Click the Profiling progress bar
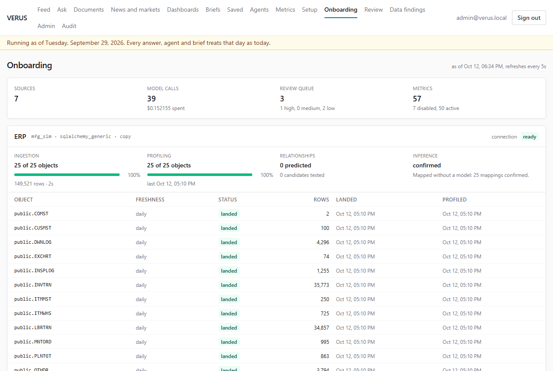This screenshot has width=553, height=371. 200,175
